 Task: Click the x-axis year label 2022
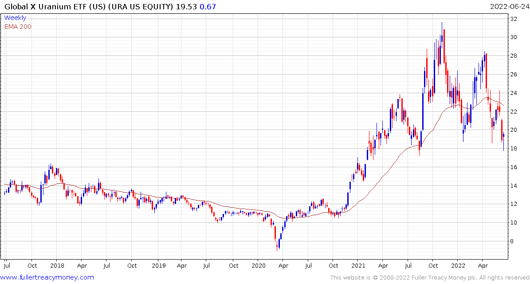point(458,266)
